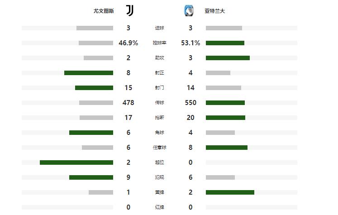The height and width of the screenshot is (215, 338).
Task: Select the 任意球 stat label
Action: (x=159, y=148)
